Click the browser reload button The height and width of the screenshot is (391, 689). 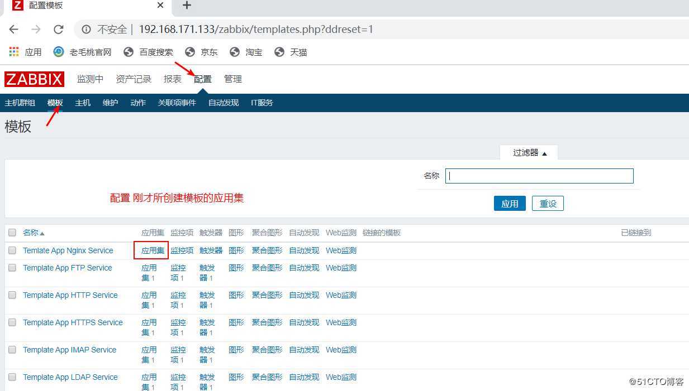tap(58, 30)
